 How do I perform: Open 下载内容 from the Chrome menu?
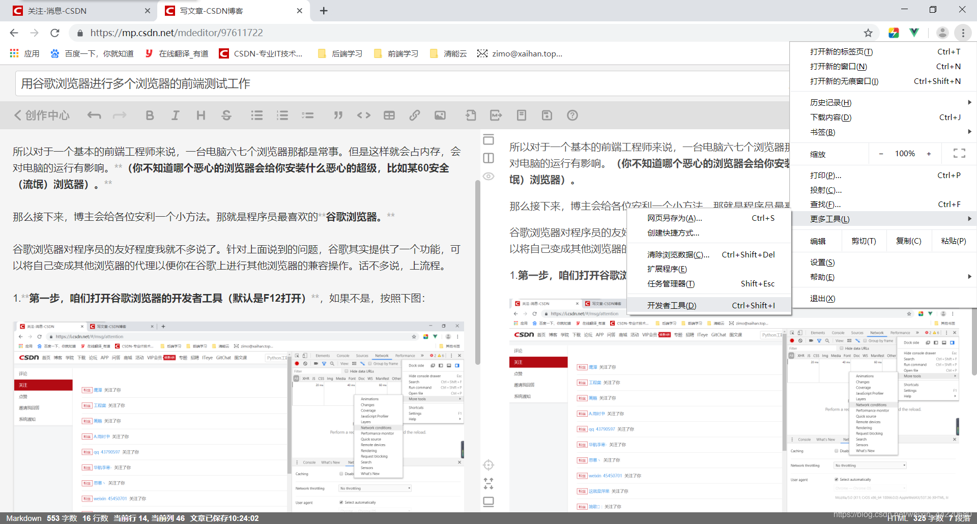883,118
